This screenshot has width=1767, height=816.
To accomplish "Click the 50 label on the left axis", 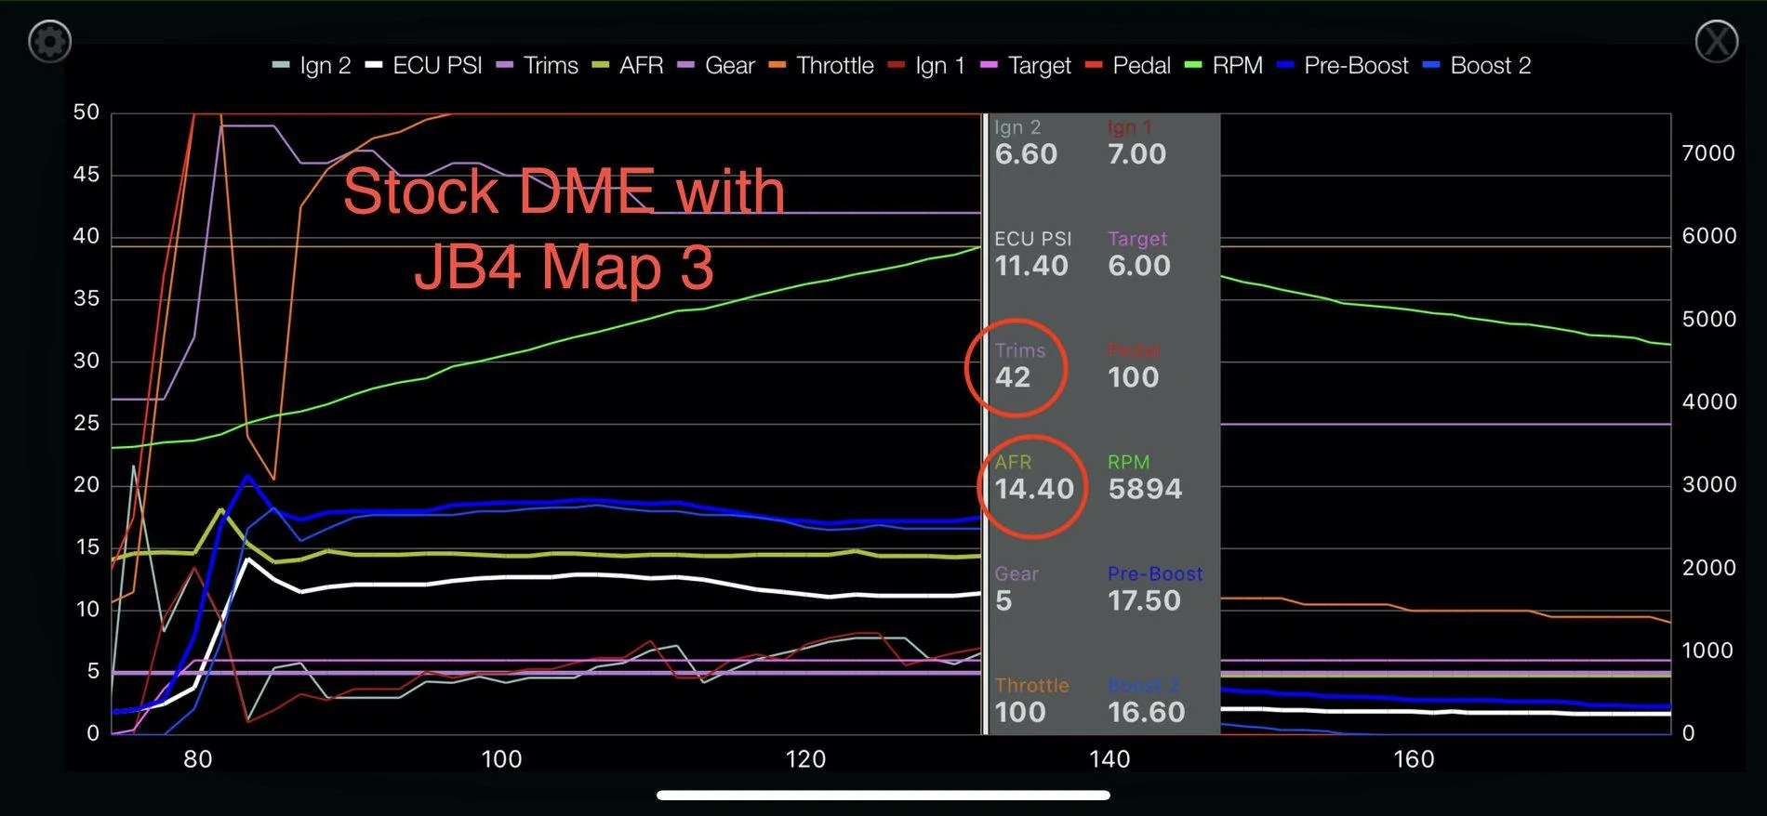I will click(x=86, y=112).
